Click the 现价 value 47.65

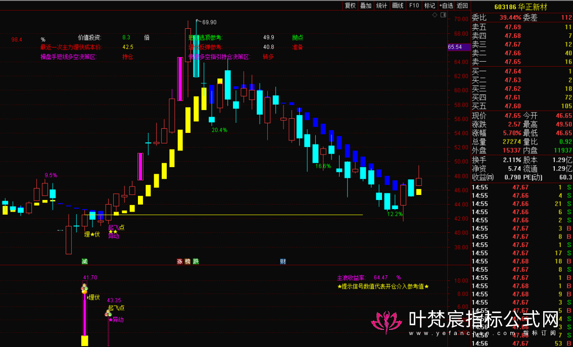pos(513,116)
